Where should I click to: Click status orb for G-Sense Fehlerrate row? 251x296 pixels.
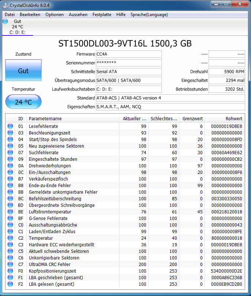click(x=10, y=218)
